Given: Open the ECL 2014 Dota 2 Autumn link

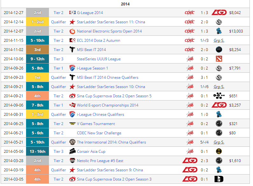Looking at the screenshot, I should tap(99, 40).
